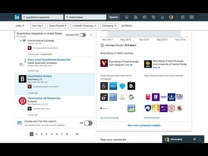The width and height of the screenshot is (208, 156).
Task: Click the envelope alert icon
Action: click(x=19, y=123)
